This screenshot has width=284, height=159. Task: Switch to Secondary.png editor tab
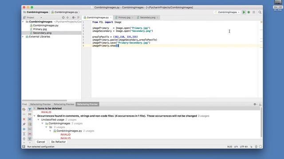tap(147, 18)
